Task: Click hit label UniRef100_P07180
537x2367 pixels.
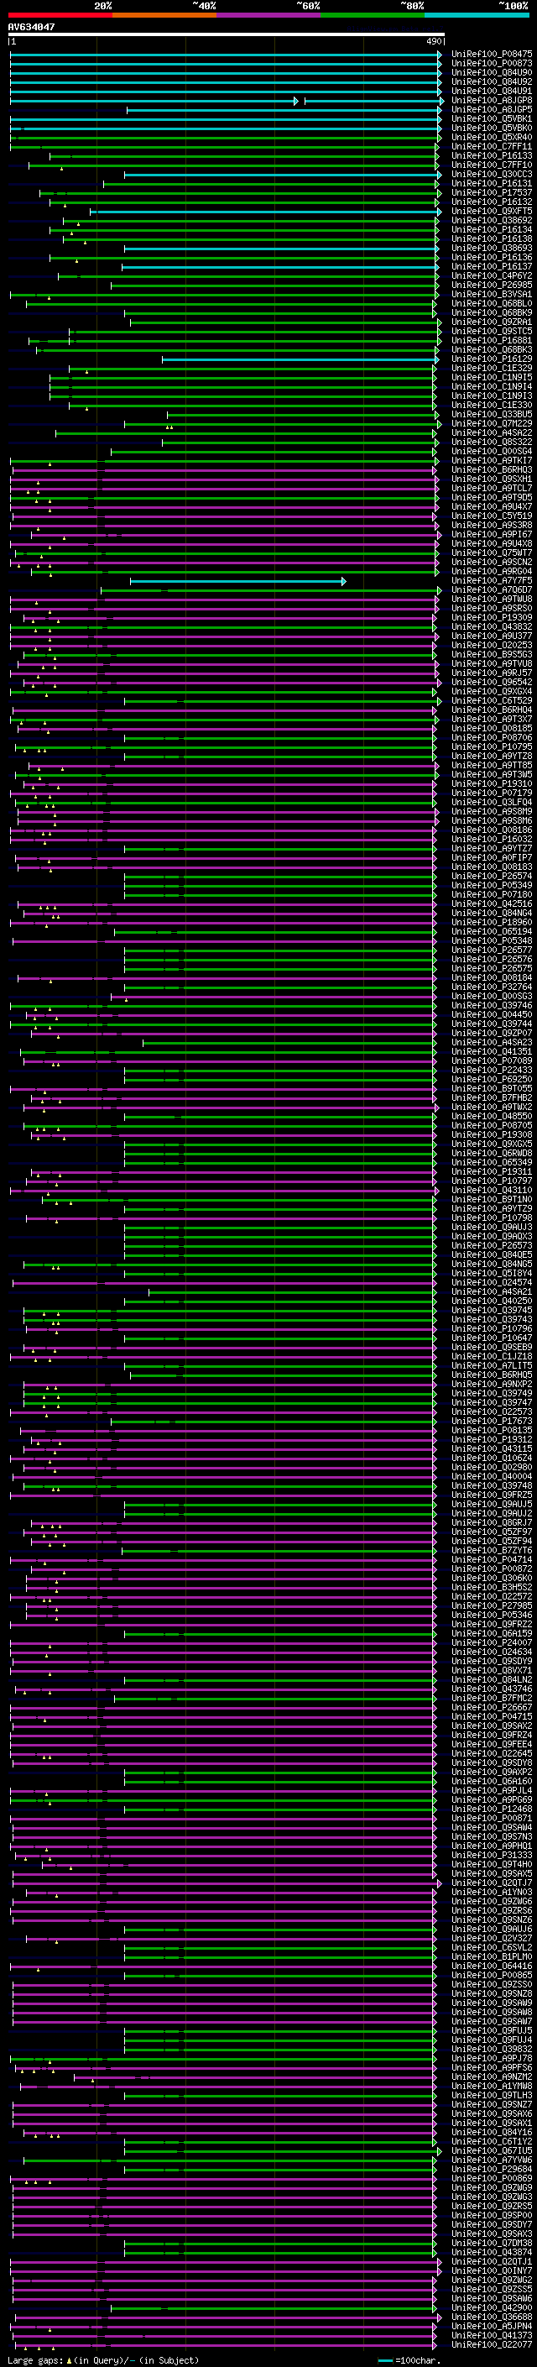Action: click(x=492, y=894)
